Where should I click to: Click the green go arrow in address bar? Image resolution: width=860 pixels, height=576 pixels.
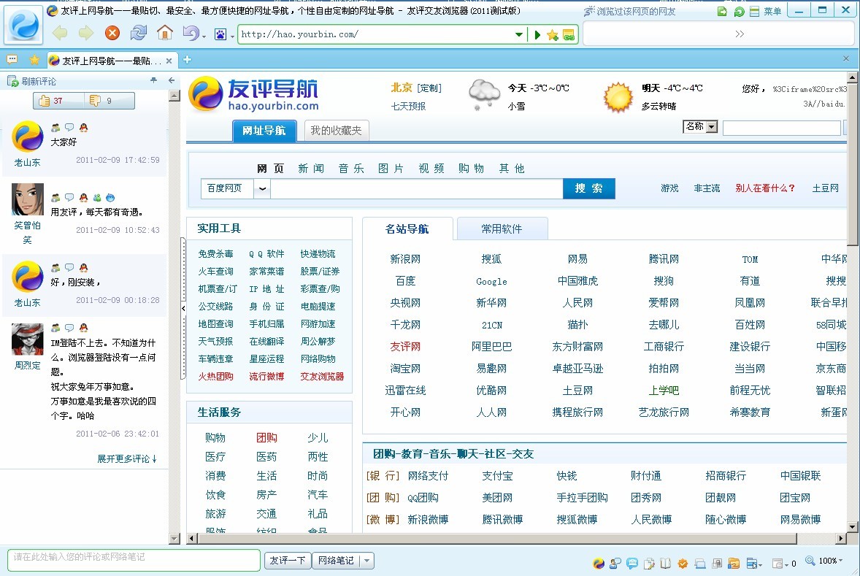click(537, 34)
